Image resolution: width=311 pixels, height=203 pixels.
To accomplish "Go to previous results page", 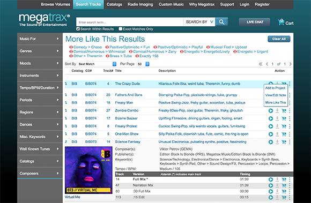I will pos(267,64).
